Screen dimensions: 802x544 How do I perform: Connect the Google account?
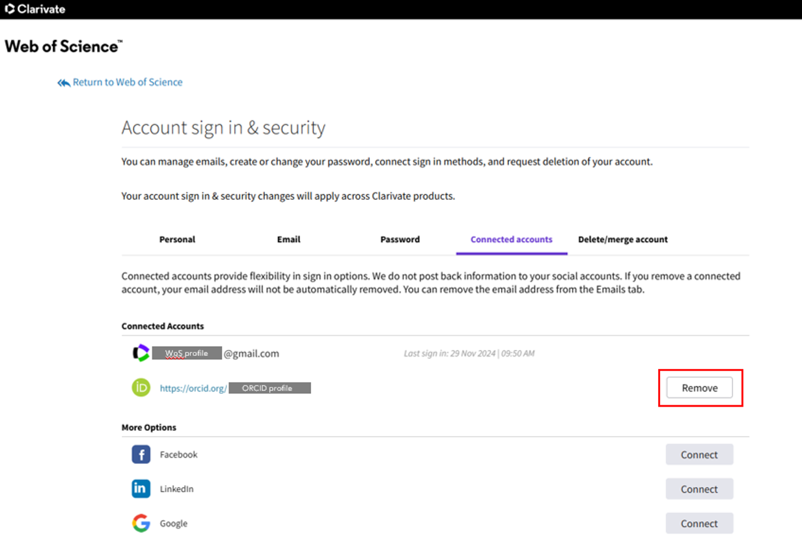pos(699,523)
